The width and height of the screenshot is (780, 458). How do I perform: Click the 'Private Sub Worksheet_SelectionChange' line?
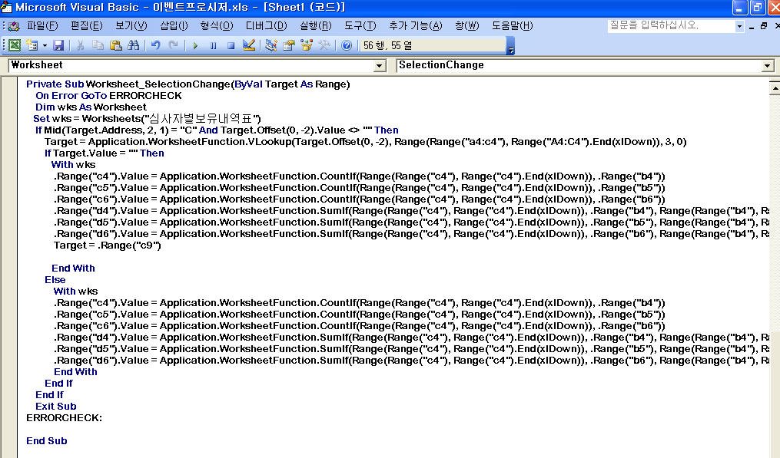pyautogui.click(x=188, y=84)
